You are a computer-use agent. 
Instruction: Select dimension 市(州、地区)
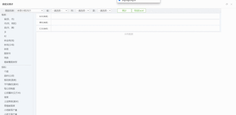pyautogui.click(x=10, y=24)
